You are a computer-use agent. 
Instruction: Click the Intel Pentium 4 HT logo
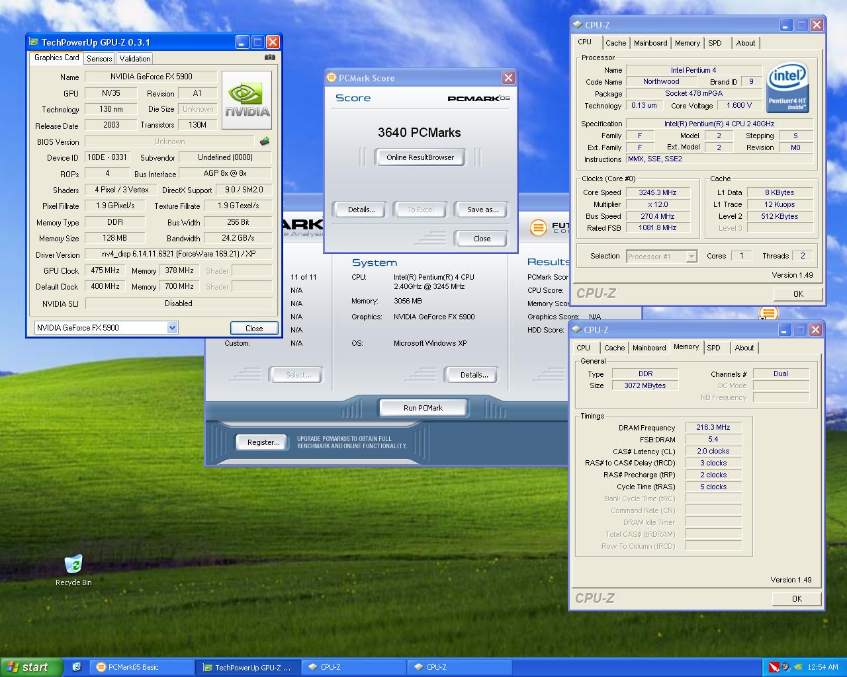tap(787, 88)
